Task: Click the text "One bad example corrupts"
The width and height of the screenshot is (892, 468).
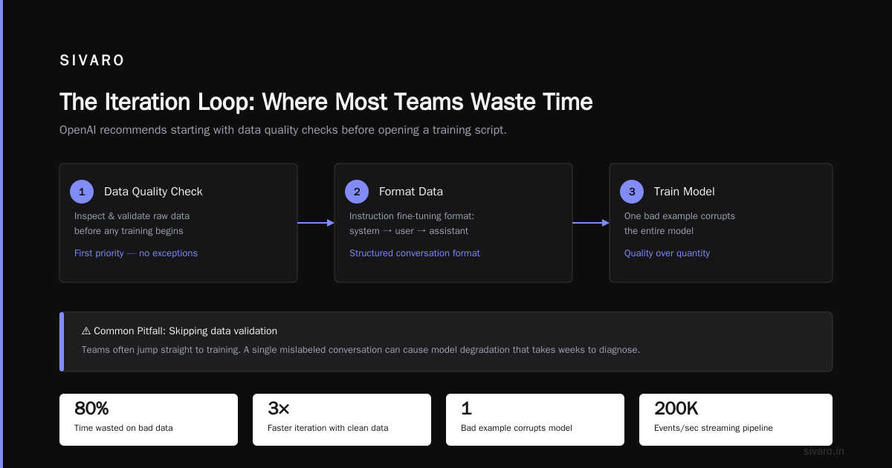Action: pyautogui.click(x=679, y=216)
